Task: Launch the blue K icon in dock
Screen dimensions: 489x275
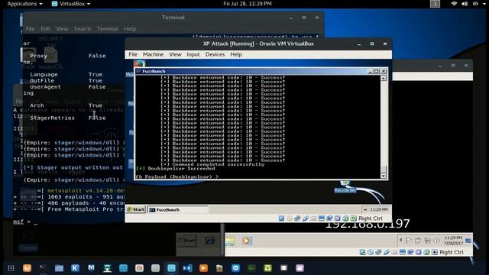Action: pos(75,268)
